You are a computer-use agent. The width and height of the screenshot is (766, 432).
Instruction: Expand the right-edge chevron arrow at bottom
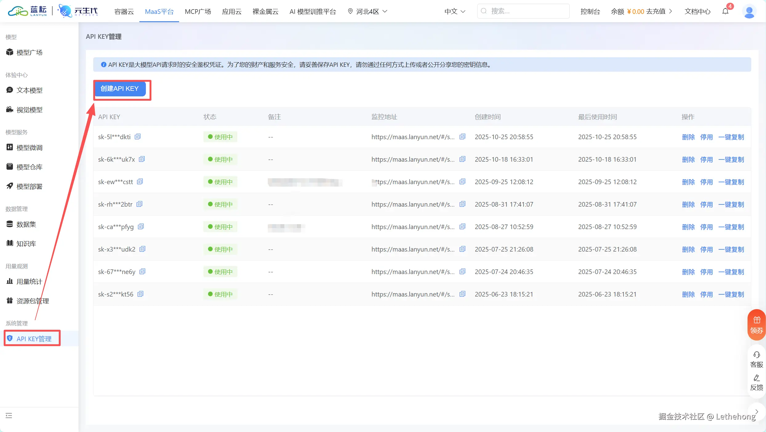[757, 412]
